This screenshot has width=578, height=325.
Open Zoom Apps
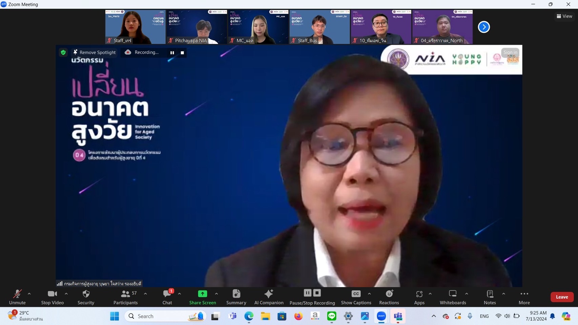point(419,297)
